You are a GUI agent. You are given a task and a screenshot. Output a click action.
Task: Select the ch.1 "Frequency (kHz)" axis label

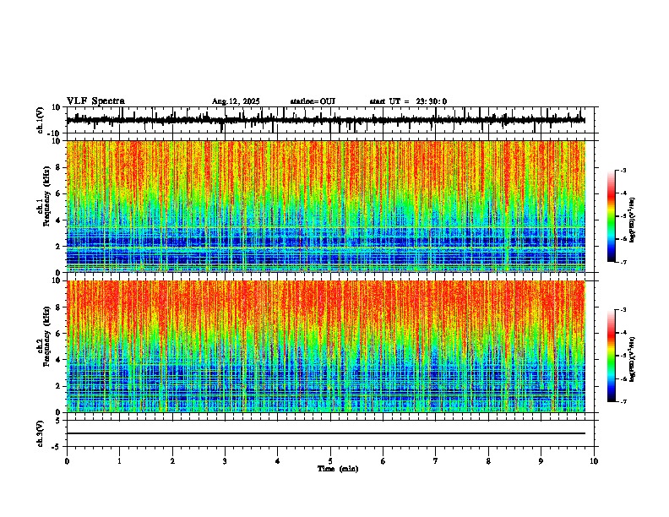(x=46, y=197)
